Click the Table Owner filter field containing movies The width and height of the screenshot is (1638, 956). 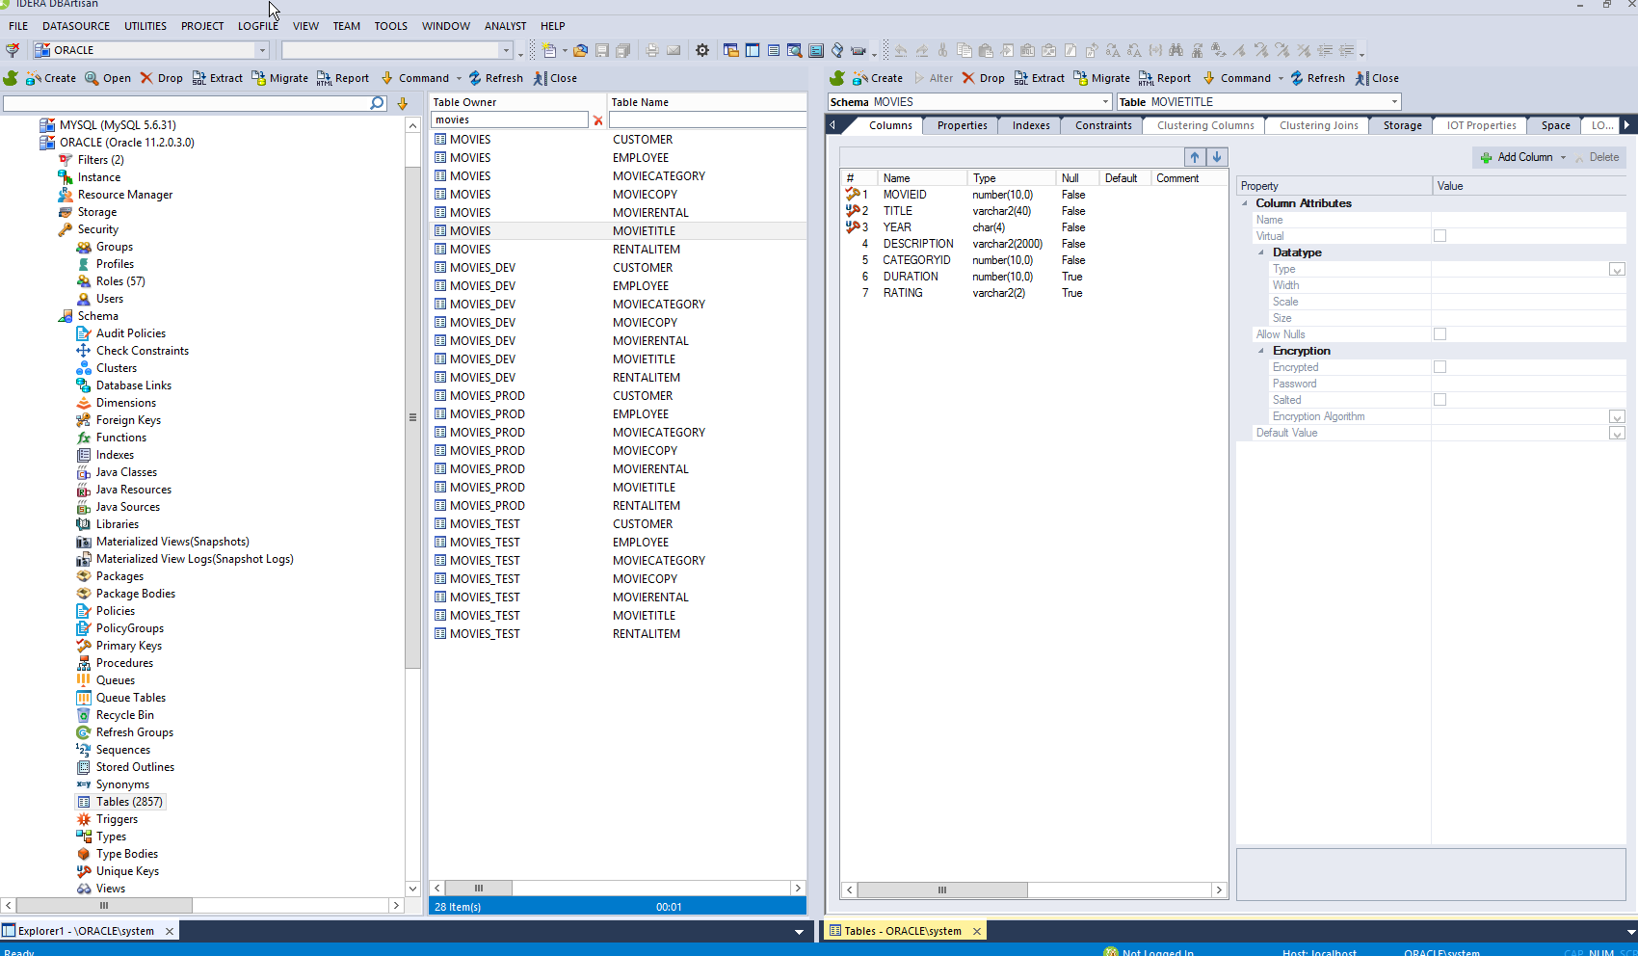(x=510, y=119)
